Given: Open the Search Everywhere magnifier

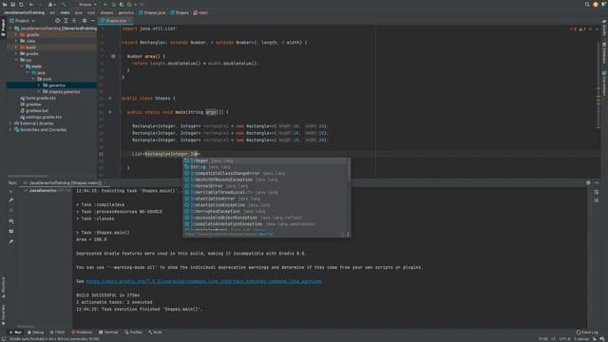Looking at the screenshot, I should pyautogui.click(x=587, y=4).
